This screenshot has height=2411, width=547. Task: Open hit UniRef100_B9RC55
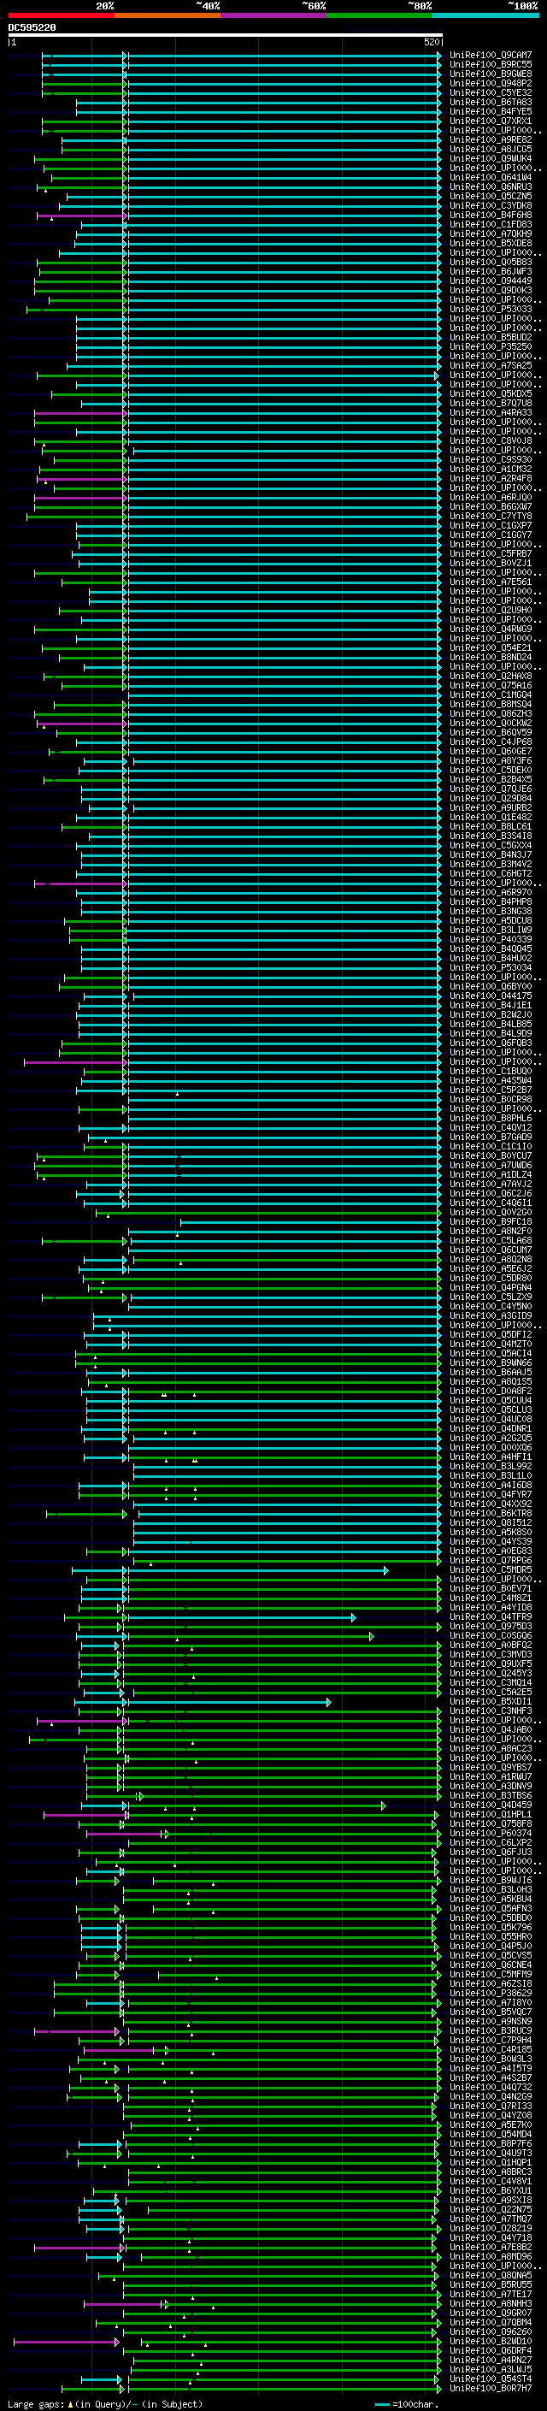pyautogui.click(x=491, y=65)
